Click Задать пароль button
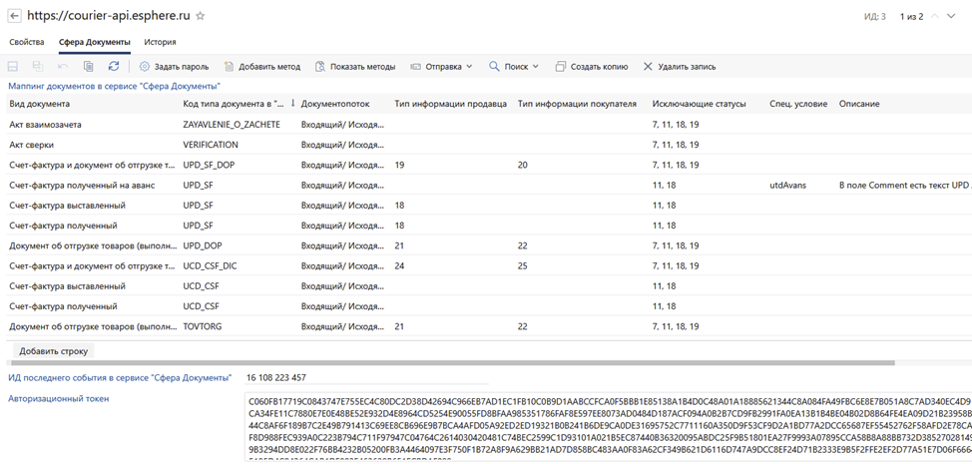This screenshot has width=972, height=464. (174, 67)
